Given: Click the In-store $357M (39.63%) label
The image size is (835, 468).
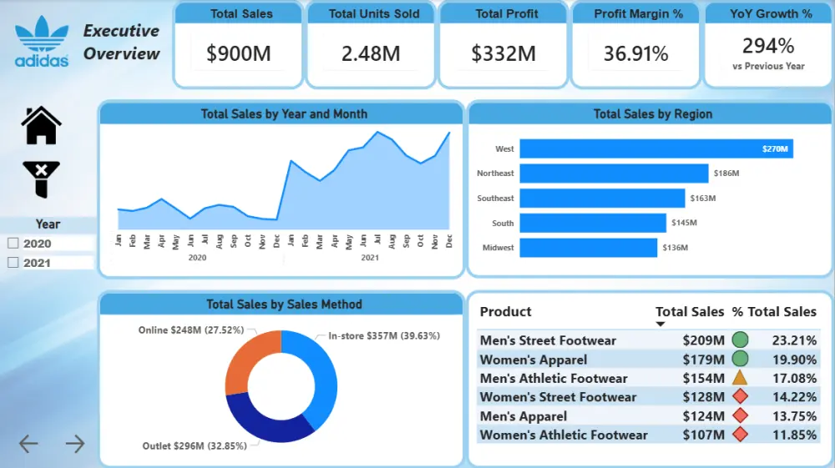Looking at the screenshot, I should pyautogui.click(x=384, y=335).
